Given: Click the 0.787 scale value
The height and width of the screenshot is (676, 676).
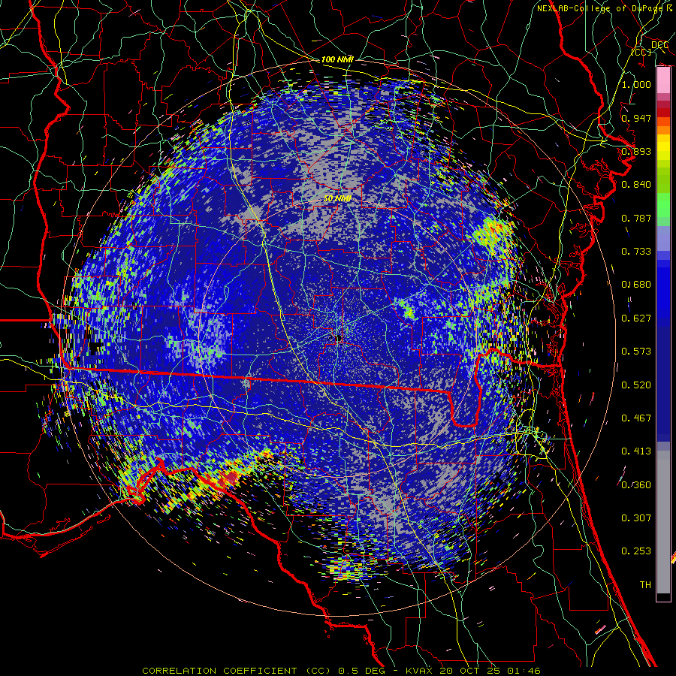Looking at the screenshot, I should (x=636, y=218).
